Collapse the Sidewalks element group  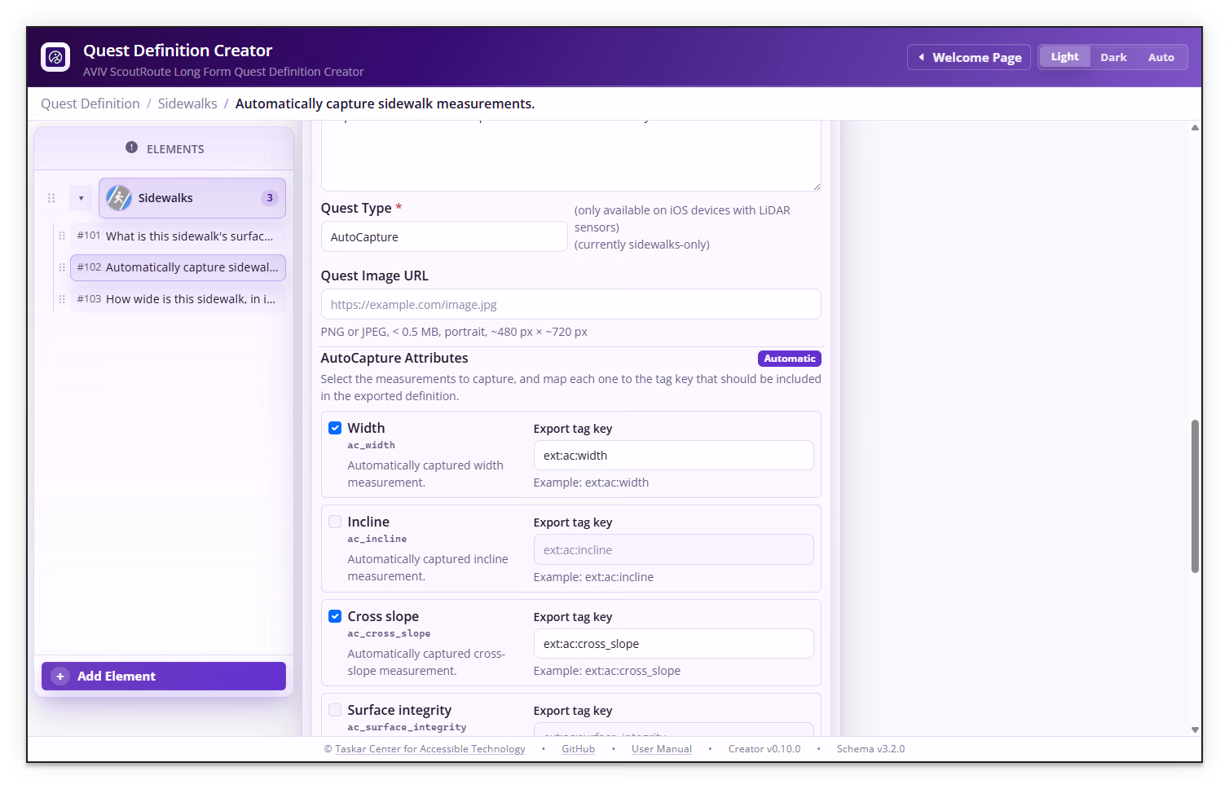point(81,198)
